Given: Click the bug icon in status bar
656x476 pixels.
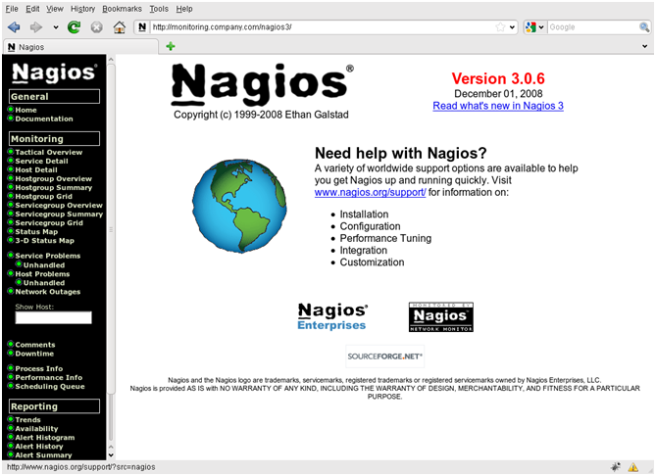Looking at the screenshot, I should [616, 467].
